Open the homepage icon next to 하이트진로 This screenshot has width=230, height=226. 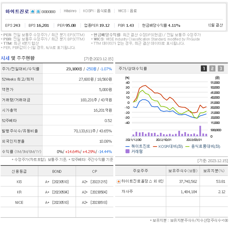click(x=32, y=12)
